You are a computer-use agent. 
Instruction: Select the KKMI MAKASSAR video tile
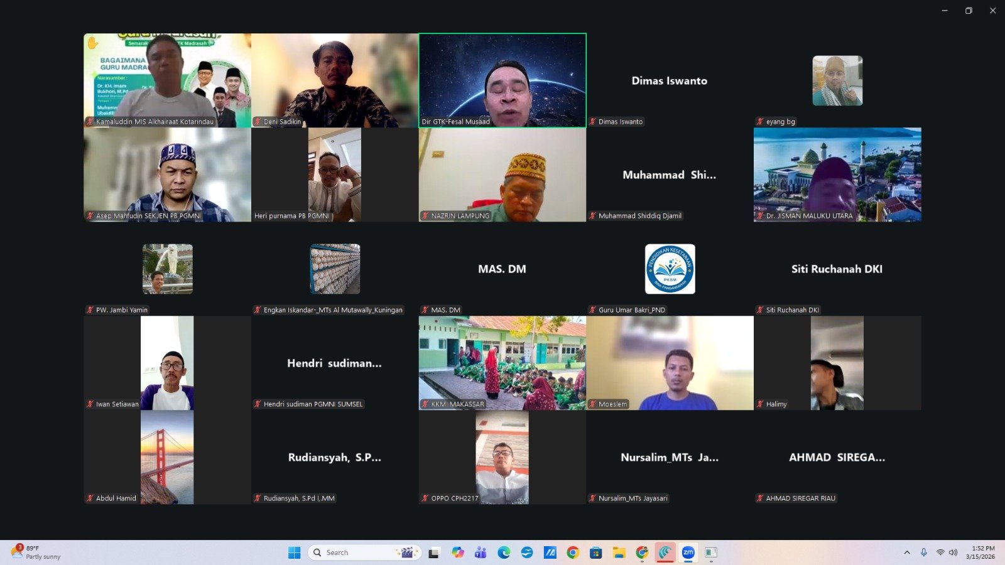(x=503, y=363)
